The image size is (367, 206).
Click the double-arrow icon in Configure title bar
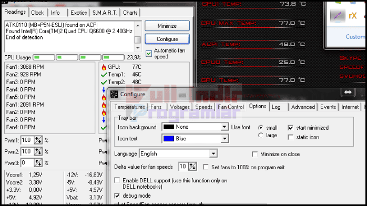(348, 92)
